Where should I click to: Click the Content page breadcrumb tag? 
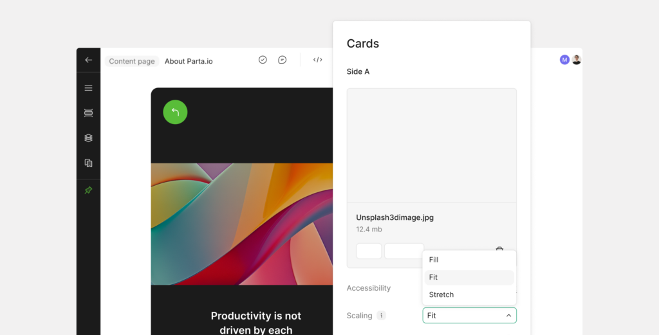point(132,61)
